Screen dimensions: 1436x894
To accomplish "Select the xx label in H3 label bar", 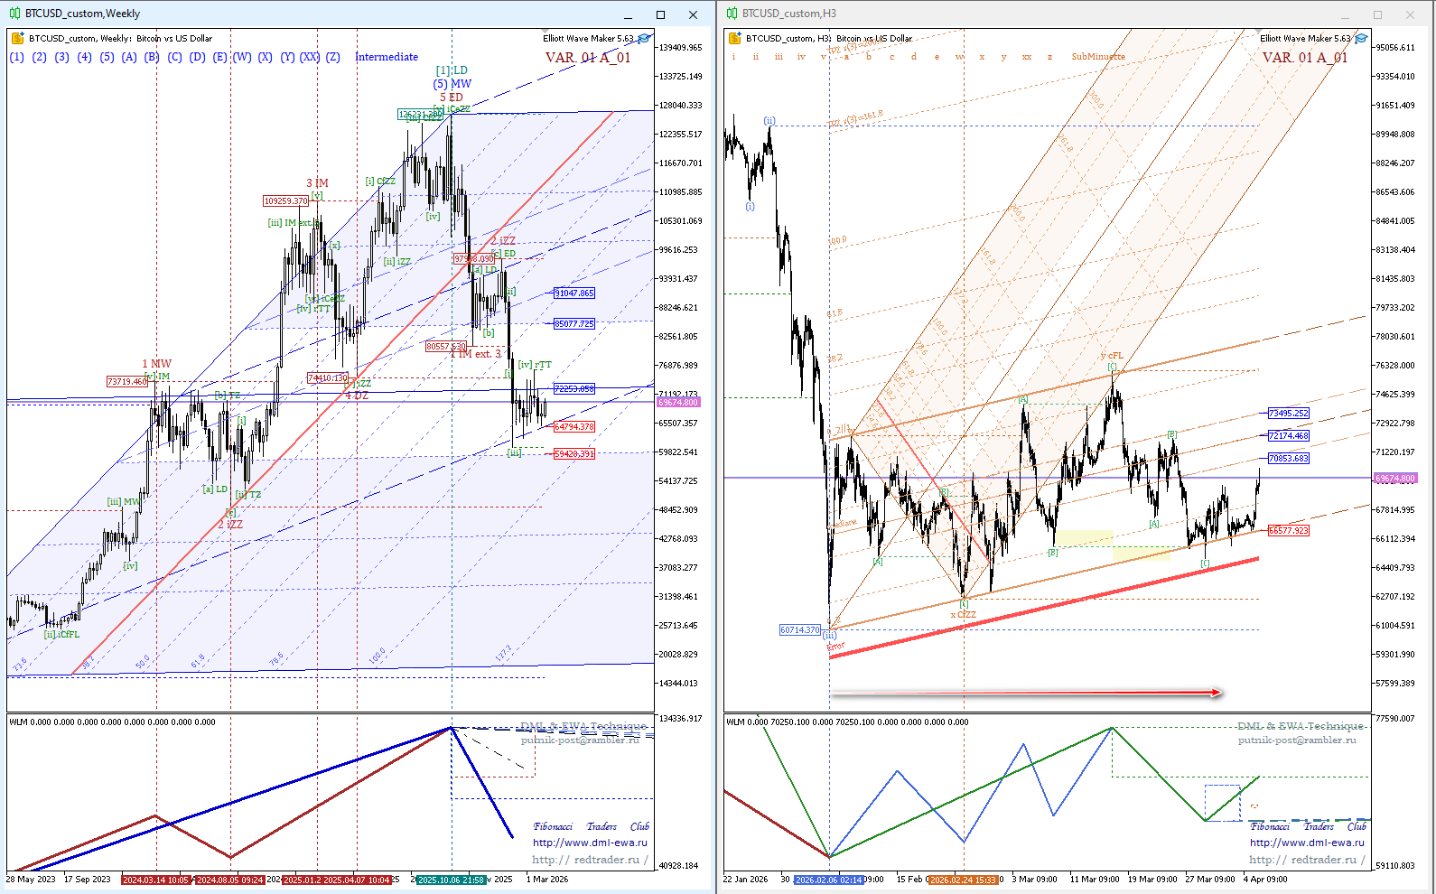I will point(1027,57).
